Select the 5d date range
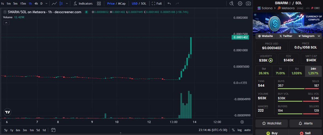 [x=38, y=130]
